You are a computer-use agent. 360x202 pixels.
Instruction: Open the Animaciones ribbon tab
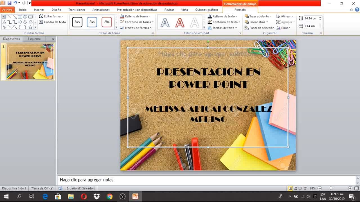101,10
